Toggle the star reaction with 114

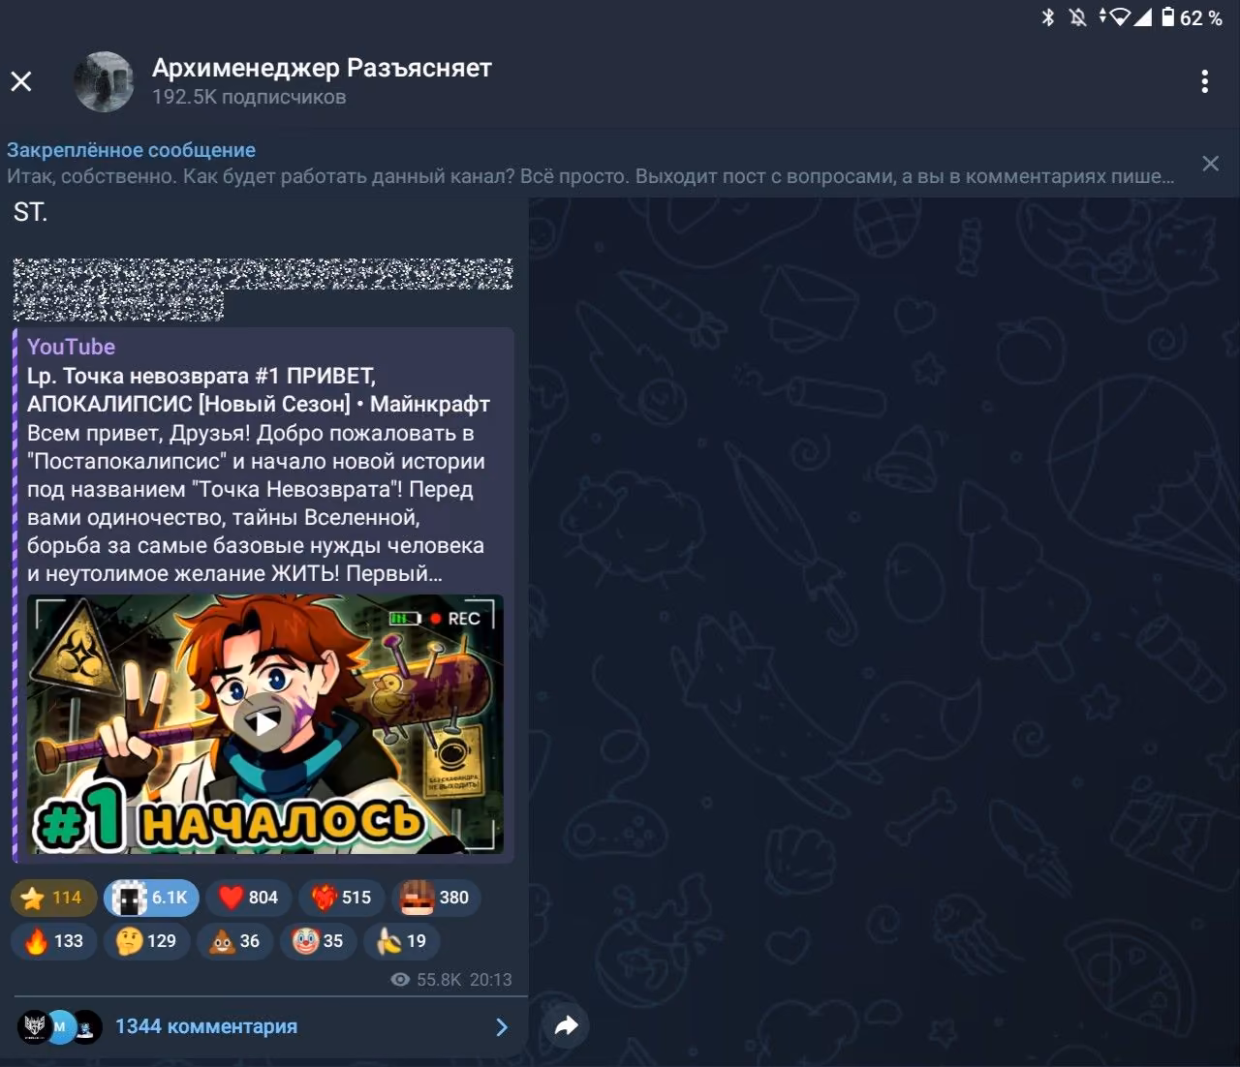(53, 898)
